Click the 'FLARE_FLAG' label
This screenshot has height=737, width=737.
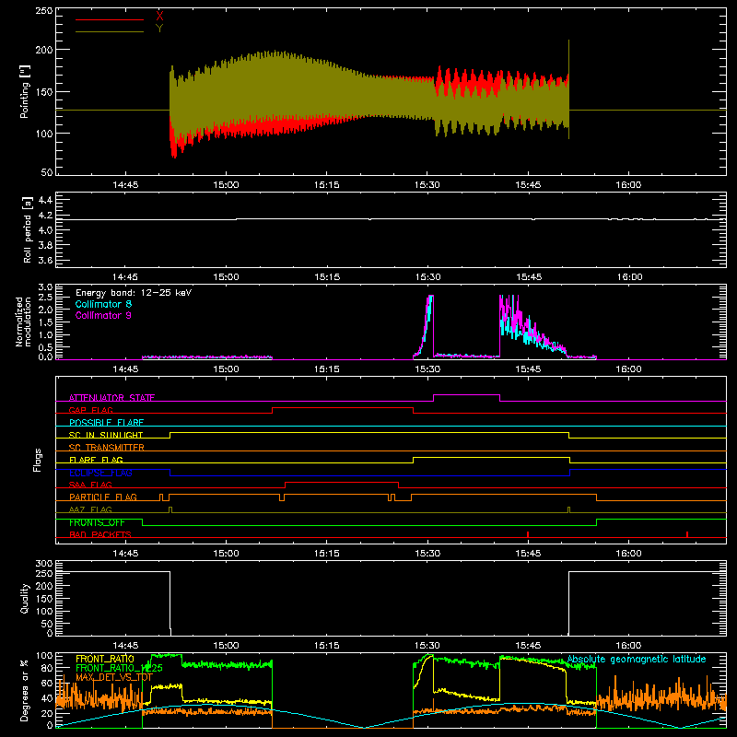tap(96, 460)
